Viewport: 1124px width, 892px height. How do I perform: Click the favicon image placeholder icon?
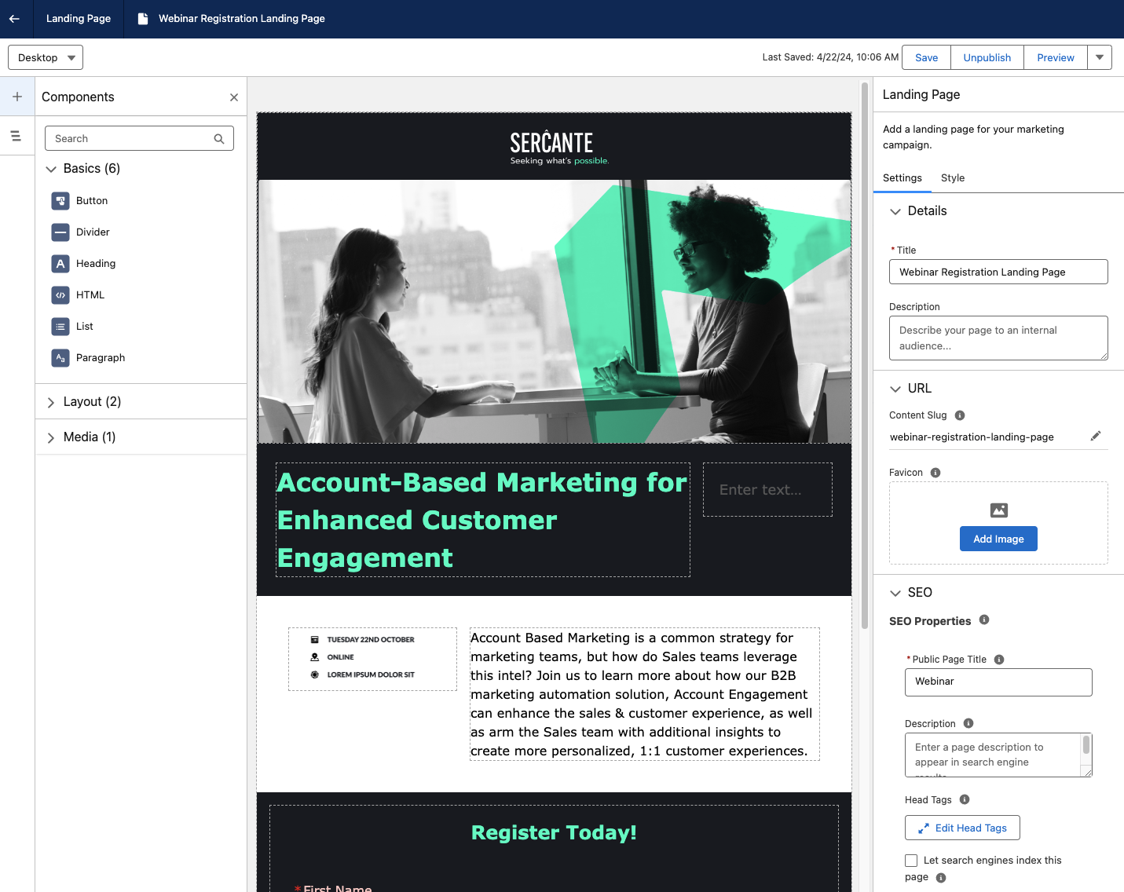999,510
